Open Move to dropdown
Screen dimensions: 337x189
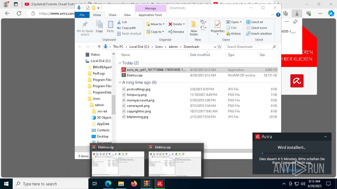click(155, 24)
